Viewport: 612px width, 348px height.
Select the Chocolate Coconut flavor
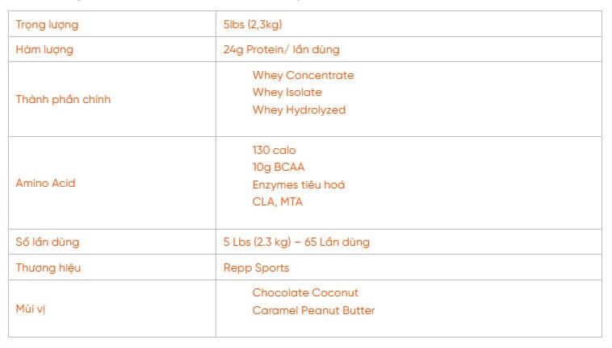(x=305, y=292)
